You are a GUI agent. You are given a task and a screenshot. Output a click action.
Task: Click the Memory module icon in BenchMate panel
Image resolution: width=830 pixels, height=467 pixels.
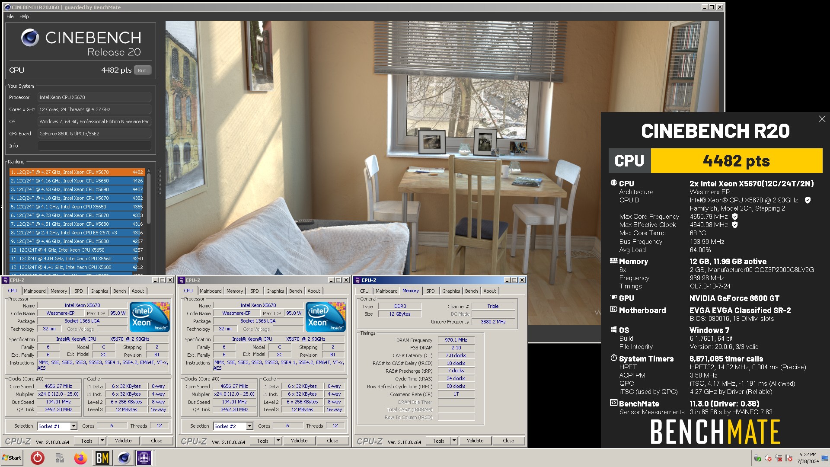pyautogui.click(x=613, y=261)
